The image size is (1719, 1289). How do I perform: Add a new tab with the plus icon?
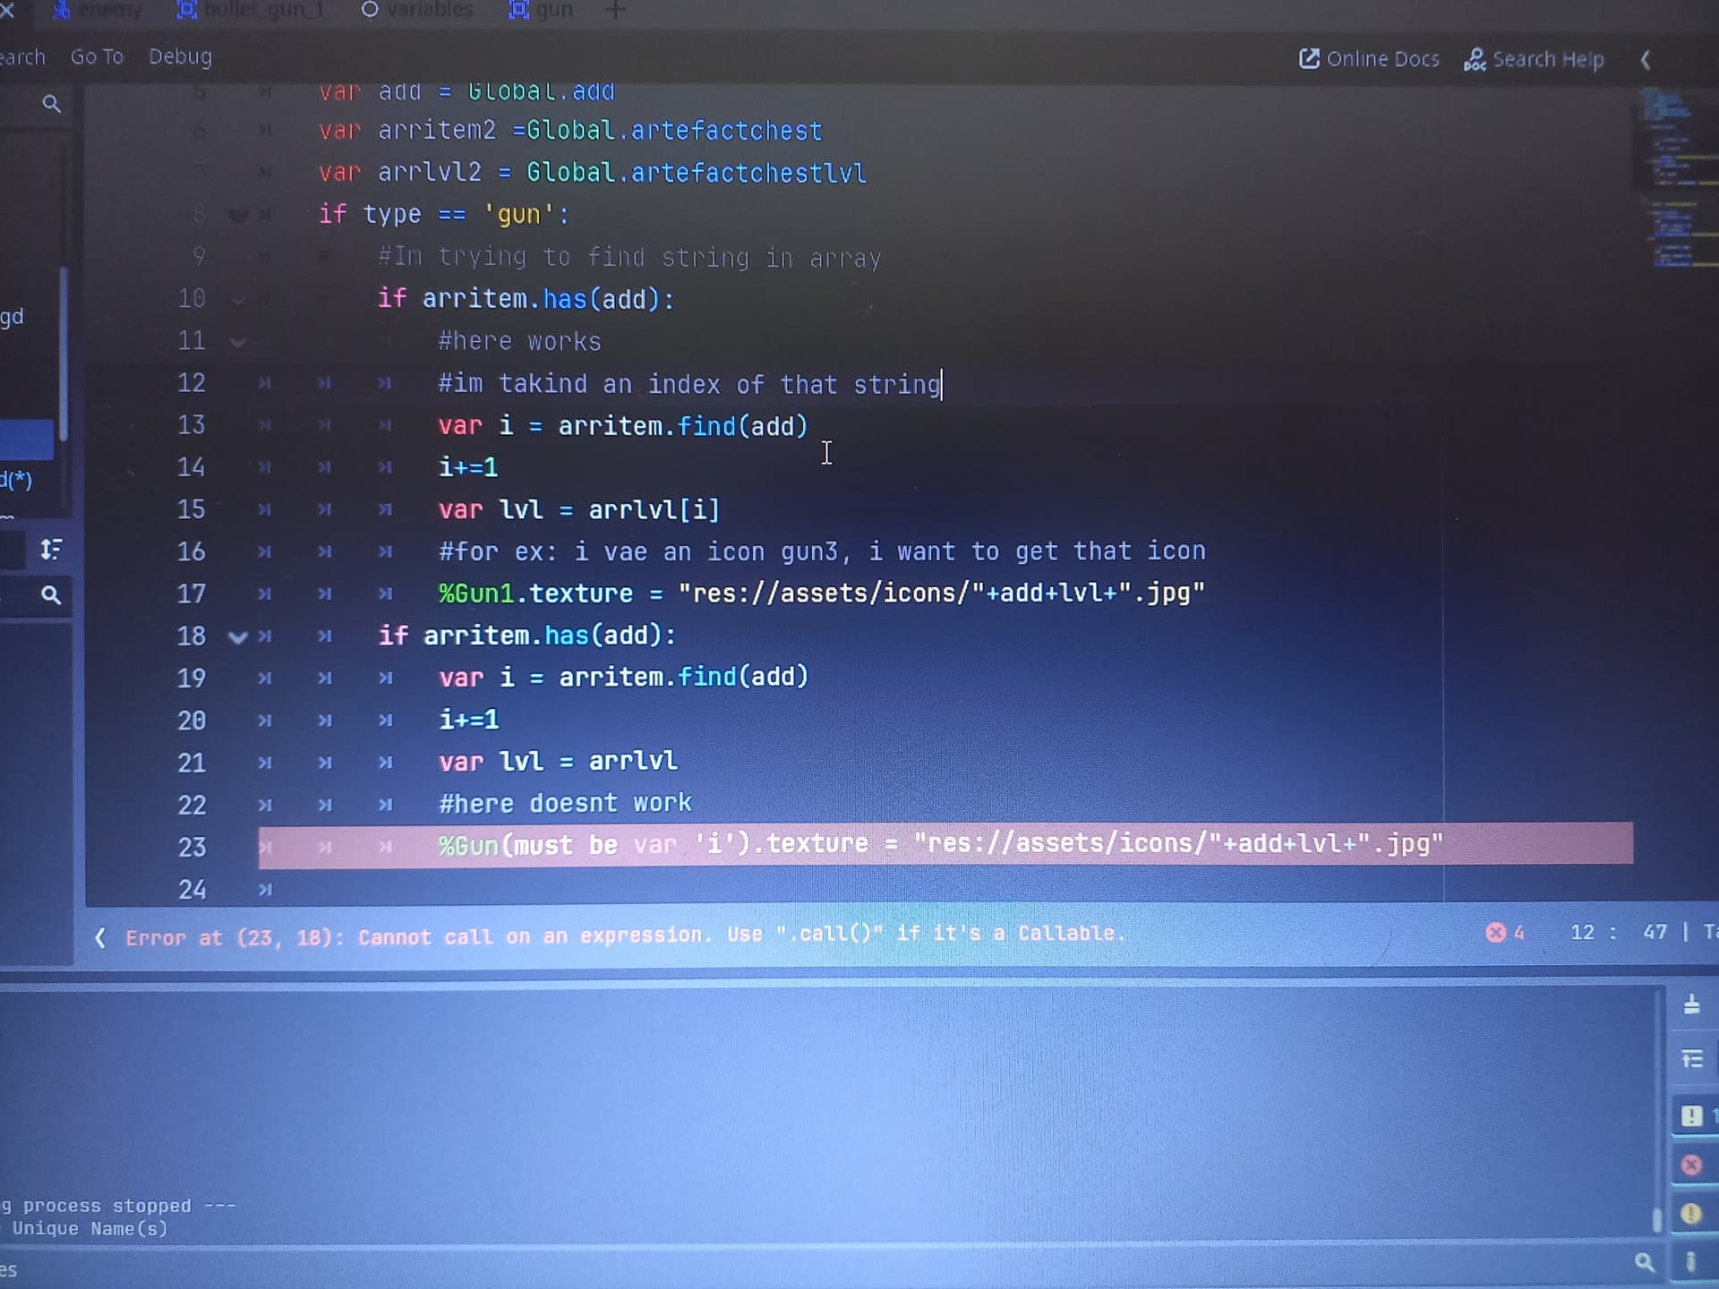click(616, 10)
